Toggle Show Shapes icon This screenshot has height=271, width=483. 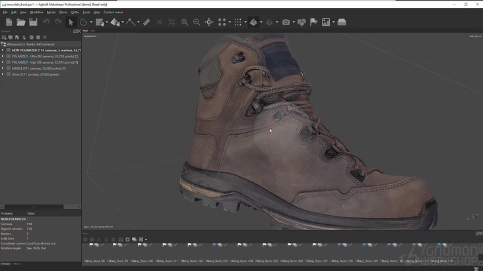coord(302,22)
